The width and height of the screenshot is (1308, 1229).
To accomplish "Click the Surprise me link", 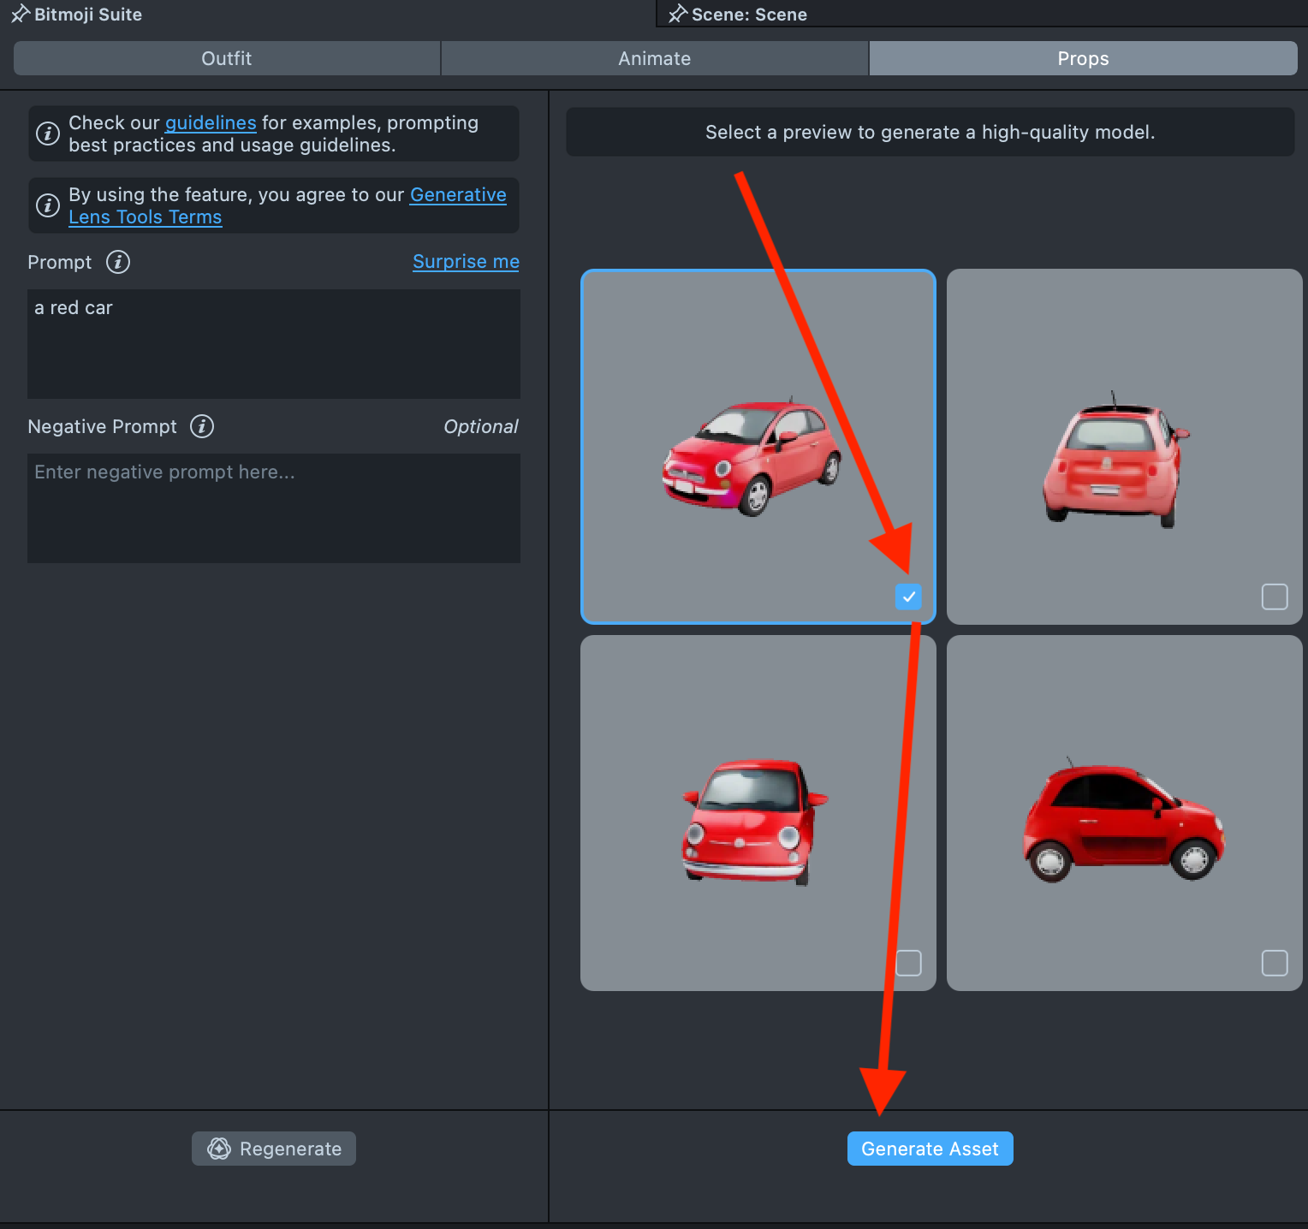I will pos(466,262).
